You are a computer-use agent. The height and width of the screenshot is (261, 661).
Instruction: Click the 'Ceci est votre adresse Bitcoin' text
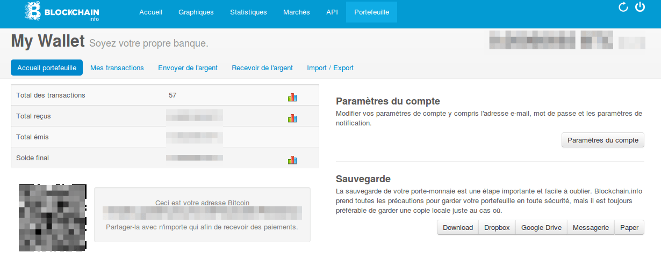point(202,203)
